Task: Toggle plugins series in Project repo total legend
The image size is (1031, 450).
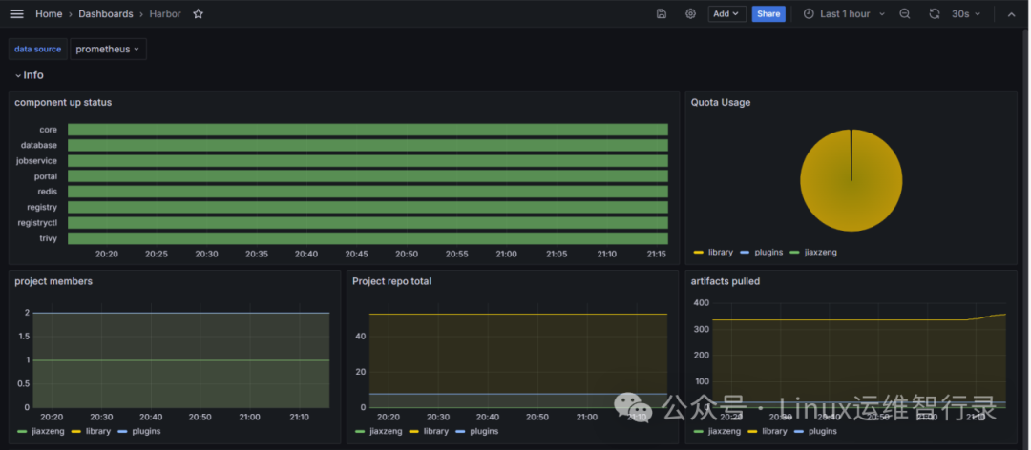Action: click(484, 431)
